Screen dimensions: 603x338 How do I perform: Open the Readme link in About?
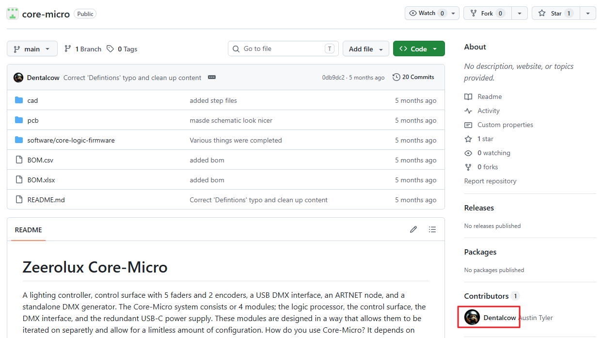pos(483,97)
